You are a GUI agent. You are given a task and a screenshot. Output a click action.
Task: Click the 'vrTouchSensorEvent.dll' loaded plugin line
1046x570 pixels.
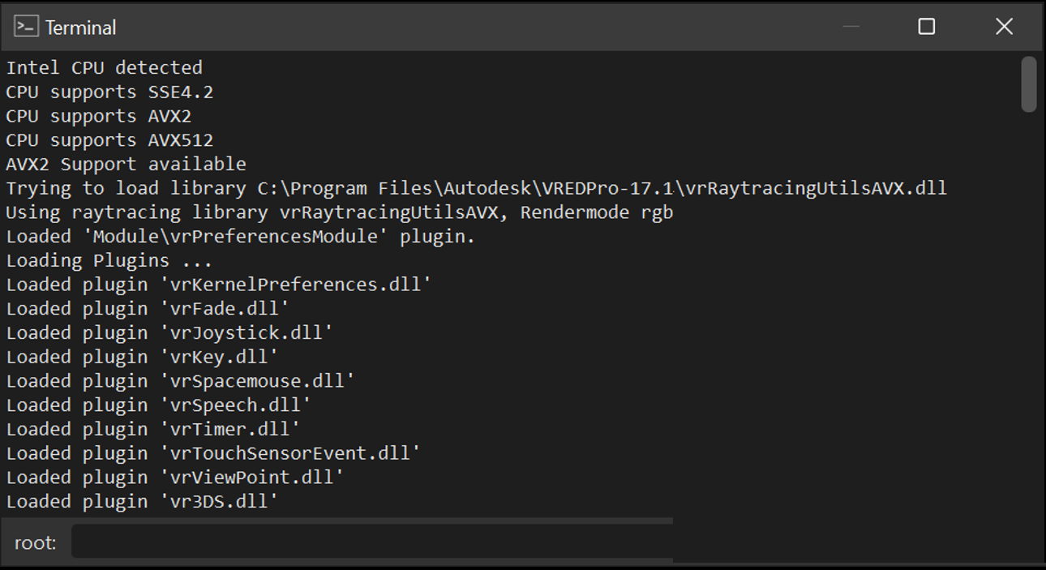coord(213,453)
